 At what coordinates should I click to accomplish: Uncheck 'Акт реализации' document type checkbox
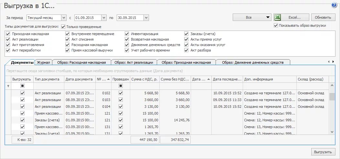pyautogui.click(x=8, y=39)
